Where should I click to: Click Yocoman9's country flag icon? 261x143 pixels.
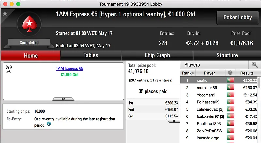click(231, 95)
